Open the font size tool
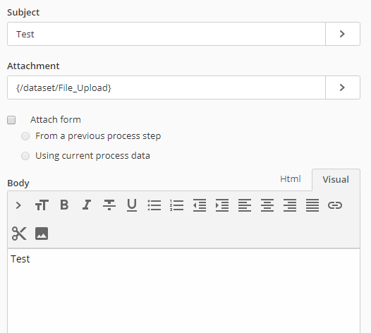371x333 pixels. (x=42, y=205)
